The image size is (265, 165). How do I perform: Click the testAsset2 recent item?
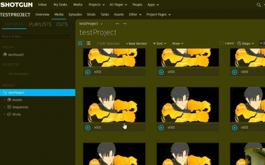coord(16,54)
